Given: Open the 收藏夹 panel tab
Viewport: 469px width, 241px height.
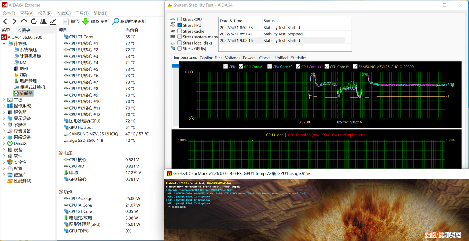Looking at the screenshot, I should click(x=24, y=30).
